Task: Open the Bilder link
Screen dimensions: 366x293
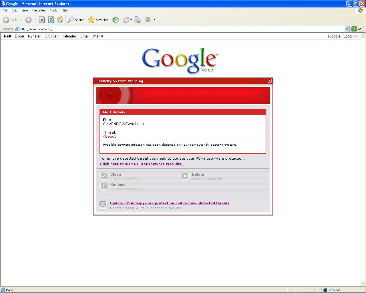Action: (19, 36)
